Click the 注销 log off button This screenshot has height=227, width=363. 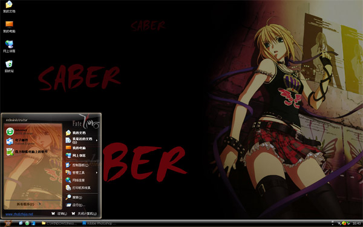59,214
